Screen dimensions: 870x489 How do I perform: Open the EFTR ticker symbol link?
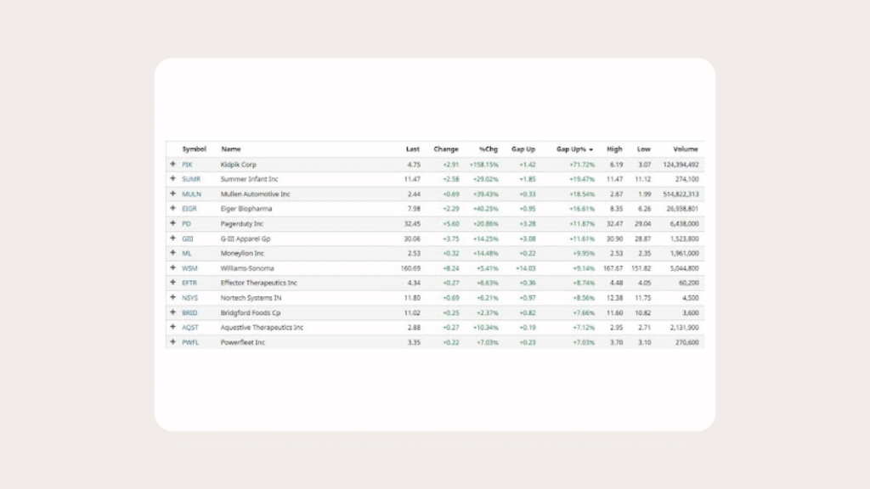(x=189, y=283)
